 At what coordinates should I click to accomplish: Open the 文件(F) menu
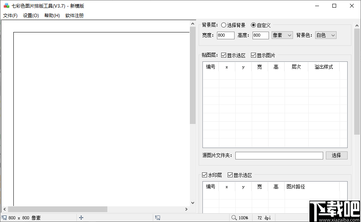coord(10,15)
